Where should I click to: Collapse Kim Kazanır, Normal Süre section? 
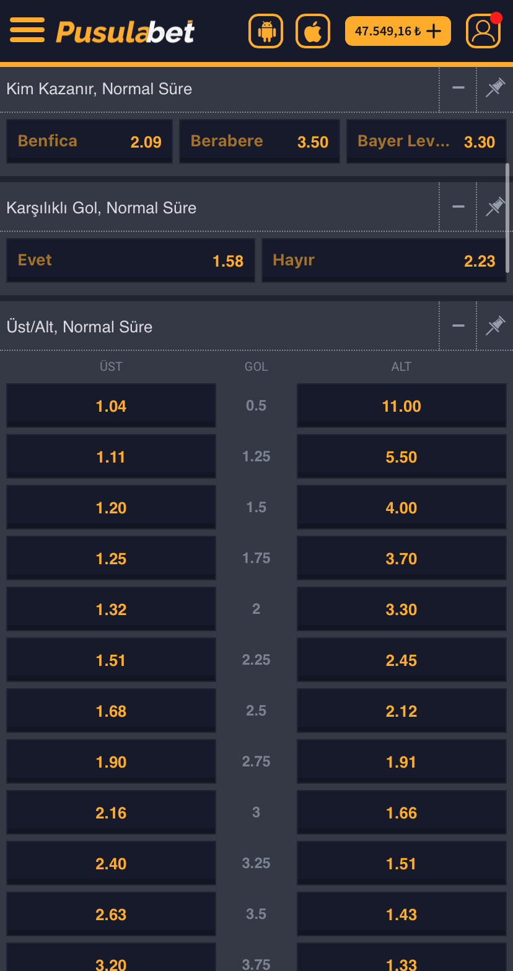(x=458, y=88)
